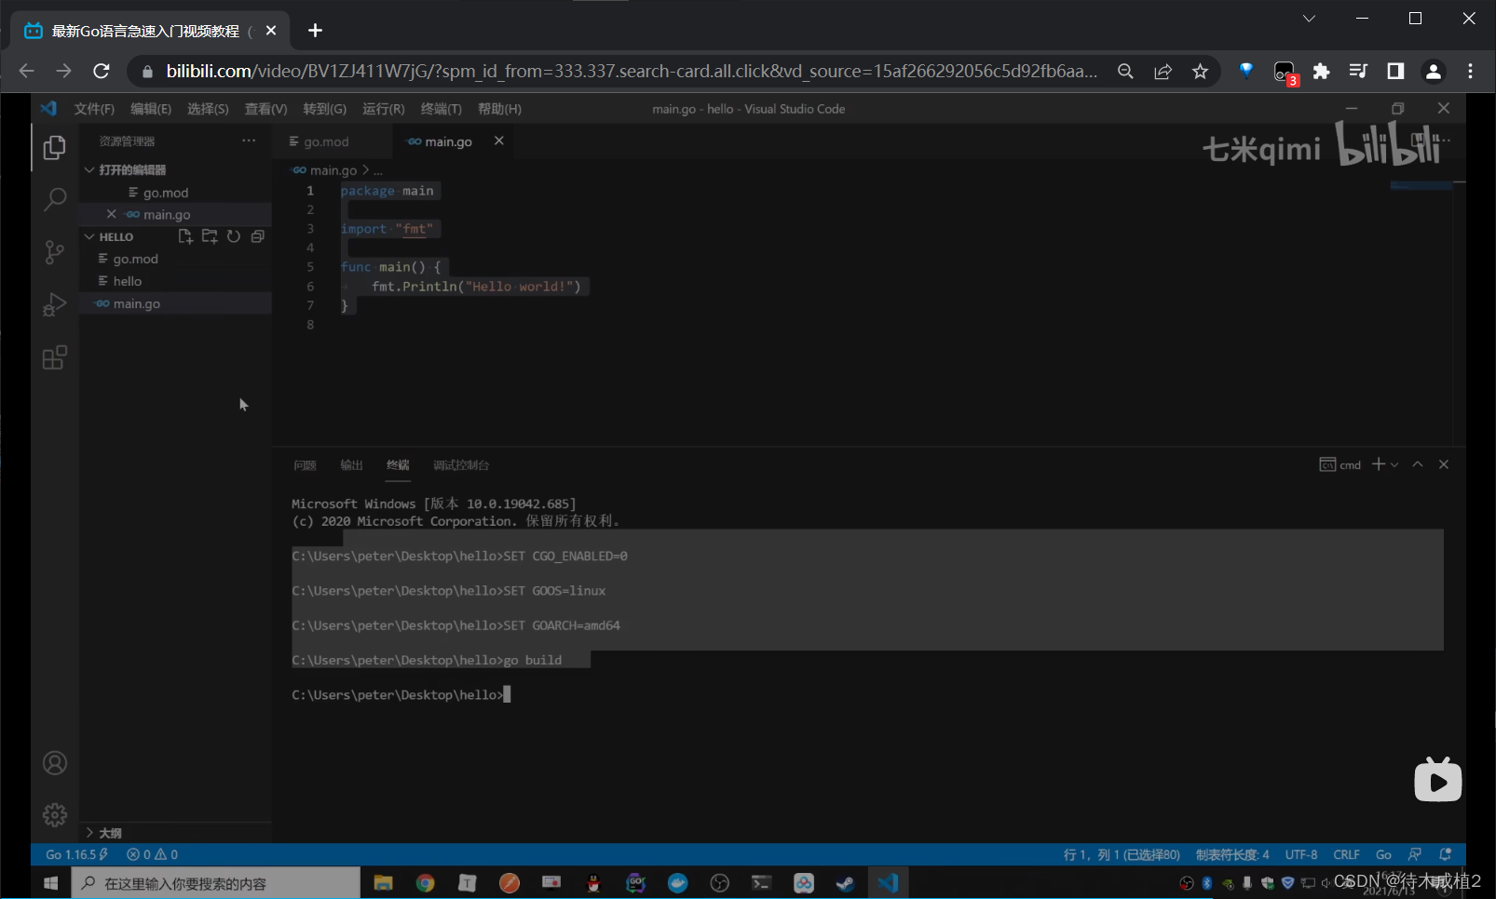Switch to go.mod editor tab
The width and height of the screenshot is (1496, 899).
tap(325, 141)
